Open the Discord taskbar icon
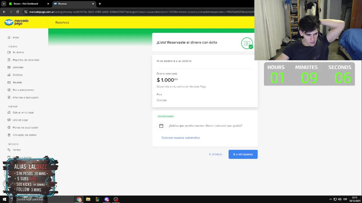The width and height of the screenshot is (362, 203). tap(107, 199)
